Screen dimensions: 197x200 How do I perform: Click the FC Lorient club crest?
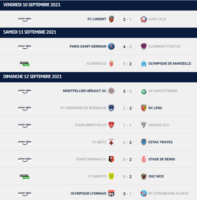111,19
